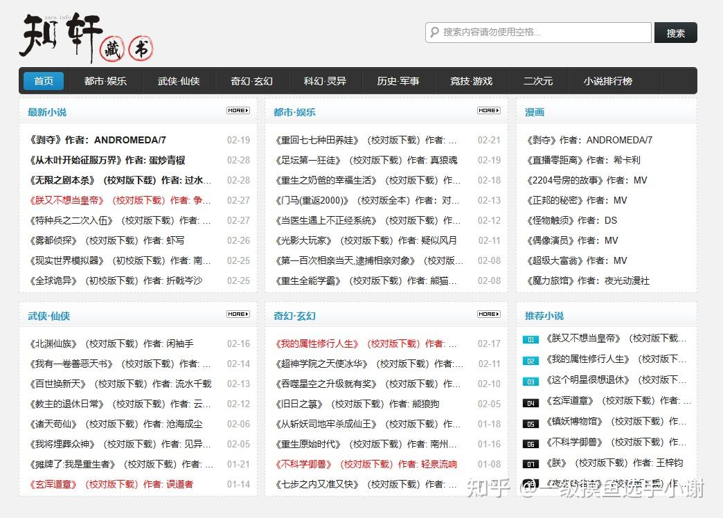723x518 pixels.
Task: Open MORE for 都市·娱乐 section
Action: [489, 111]
